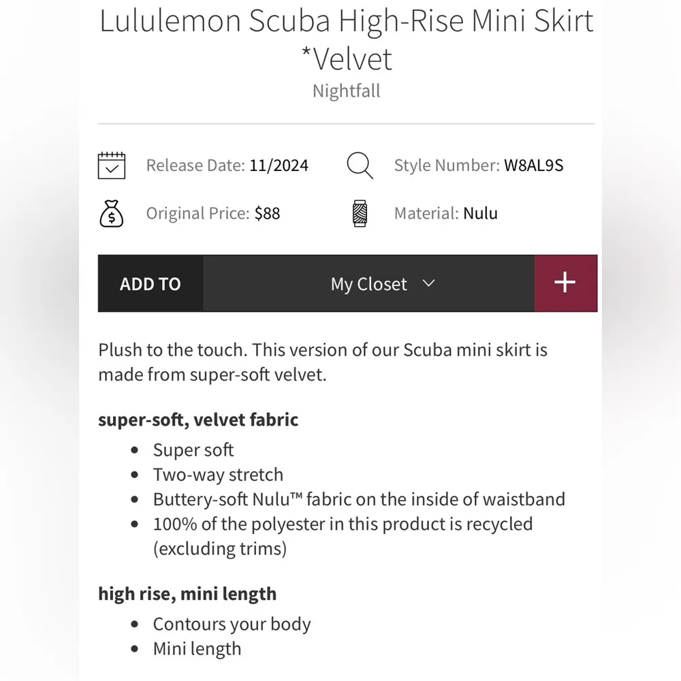Select the plus icon to add item

click(565, 283)
